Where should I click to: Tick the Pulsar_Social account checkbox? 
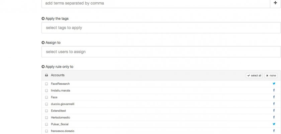[x=46, y=124]
